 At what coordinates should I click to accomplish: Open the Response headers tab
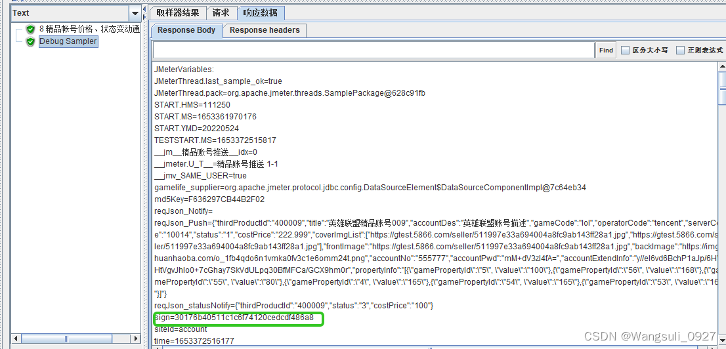point(265,31)
